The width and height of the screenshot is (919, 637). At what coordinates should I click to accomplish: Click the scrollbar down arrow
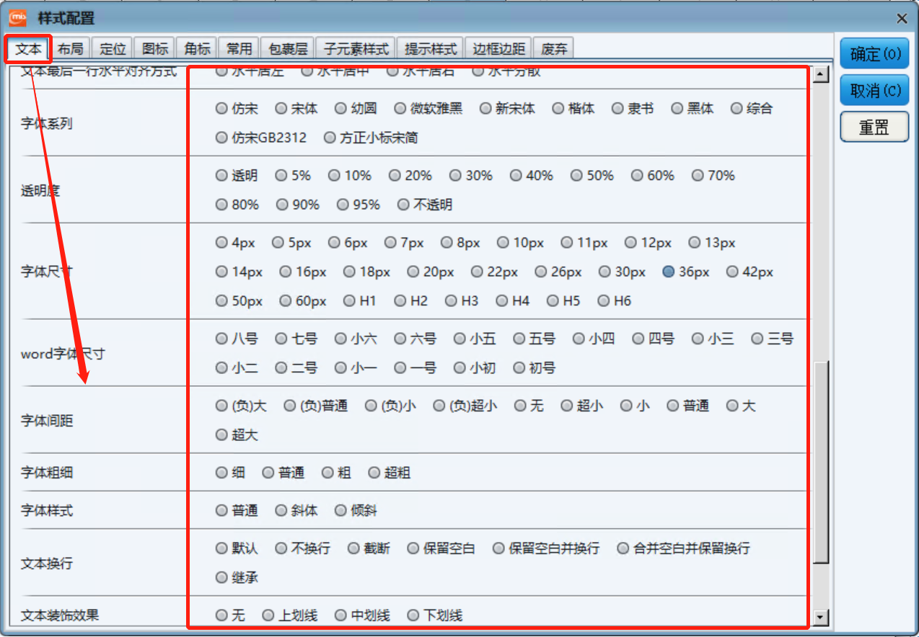point(819,618)
